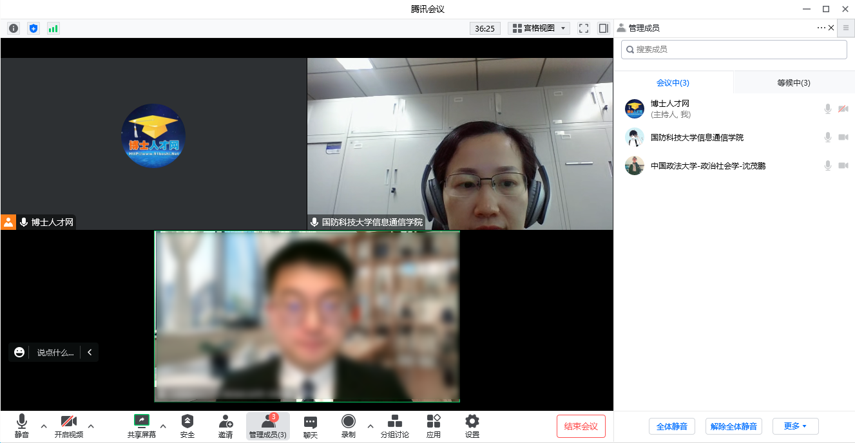
Task: Click End Meeting (结束会议) button
Action: pos(581,426)
